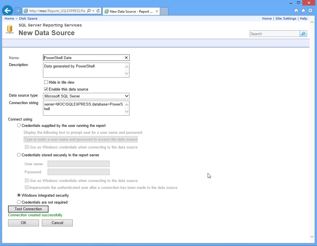
Task: Open the Site Settings link
Action: [286, 18]
